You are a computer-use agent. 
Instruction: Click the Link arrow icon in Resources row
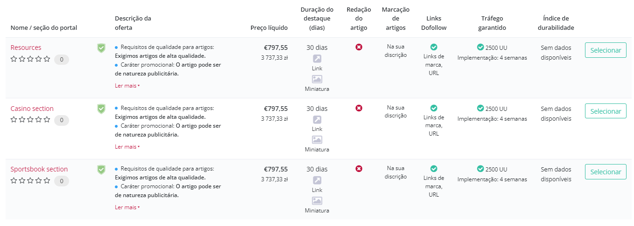tap(317, 59)
